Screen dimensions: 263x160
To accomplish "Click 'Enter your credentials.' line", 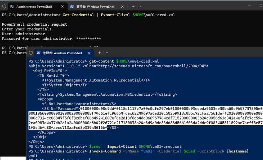I will point(28,29).
